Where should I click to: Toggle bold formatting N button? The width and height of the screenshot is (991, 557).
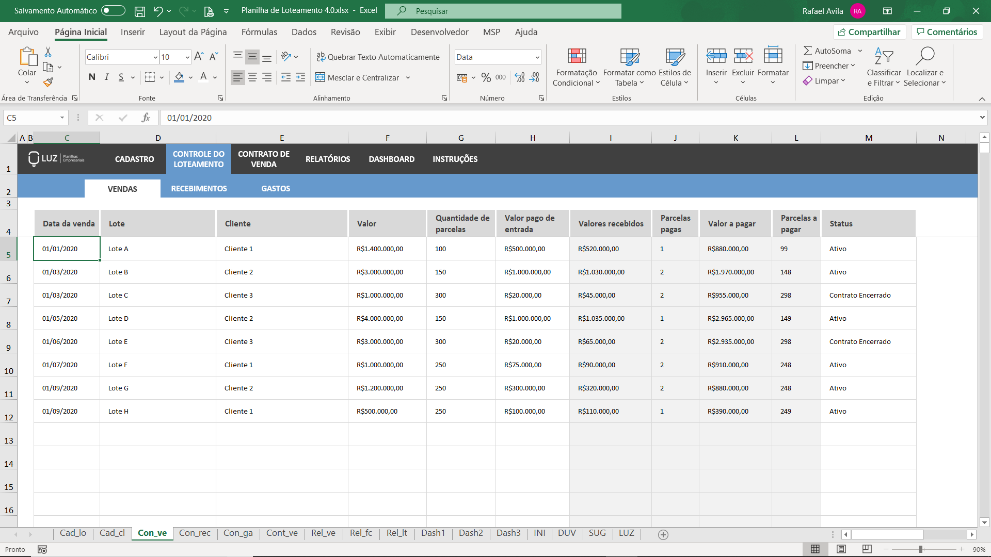(x=92, y=77)
